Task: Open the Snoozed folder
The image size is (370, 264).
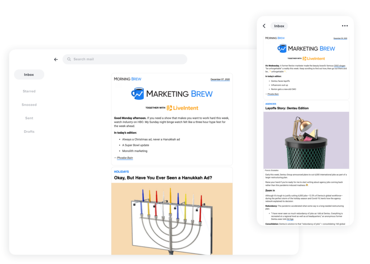Action: point(29,105)
